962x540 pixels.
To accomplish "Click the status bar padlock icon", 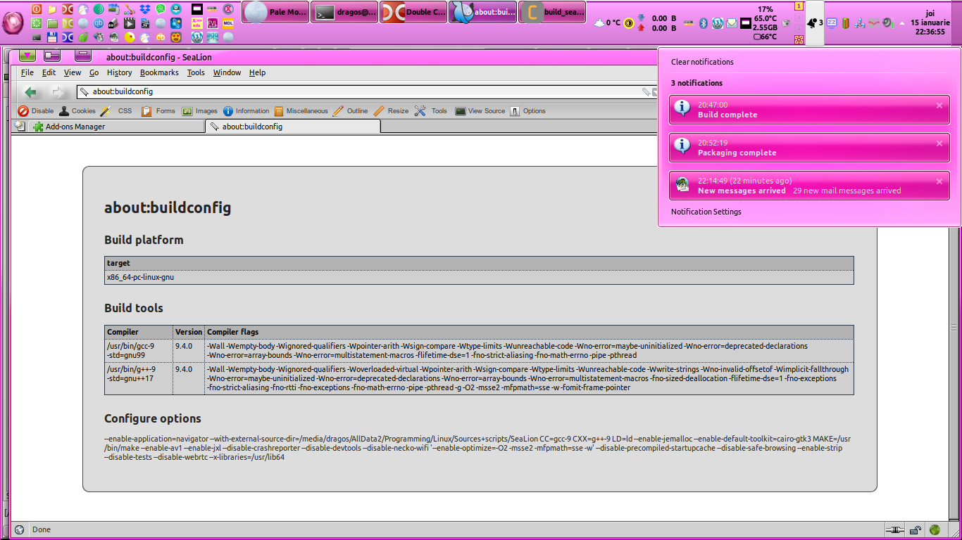I will point(916,529).
